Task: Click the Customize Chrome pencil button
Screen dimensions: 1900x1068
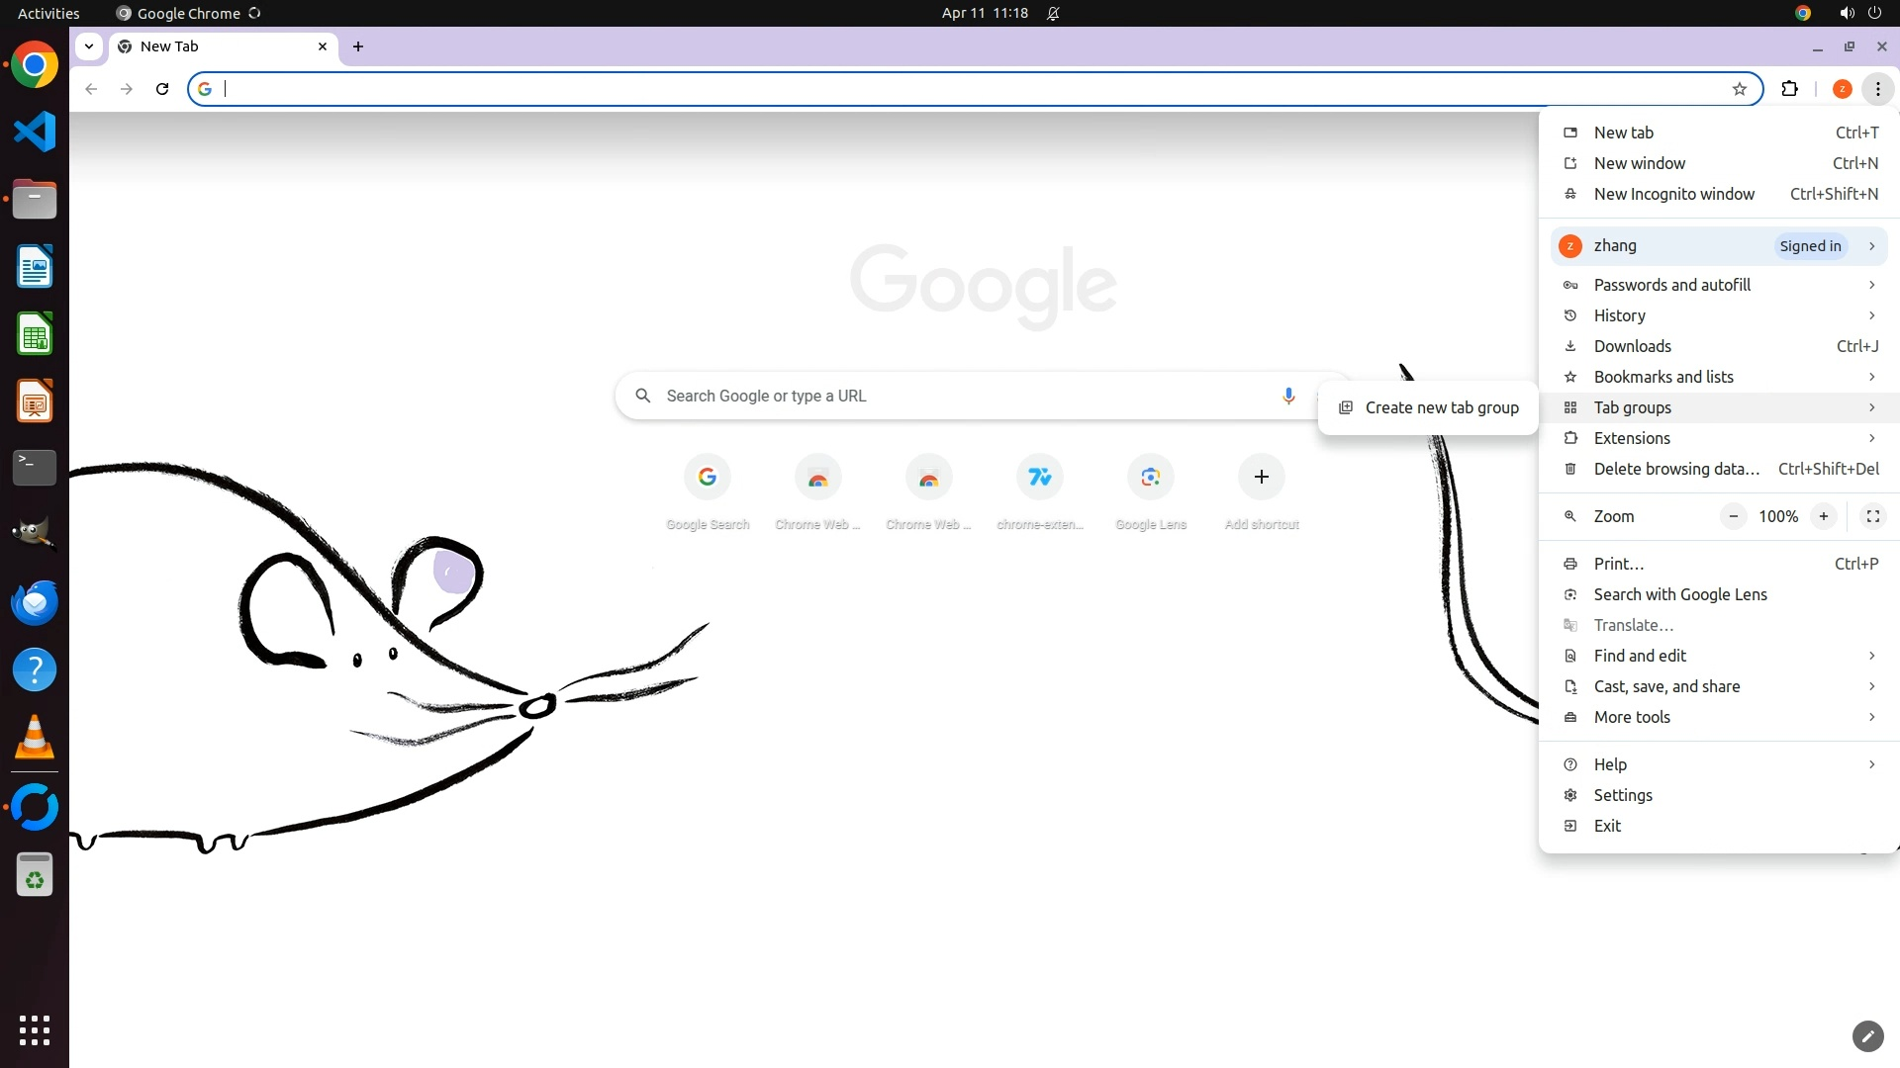Action: click(1867, 1035)
